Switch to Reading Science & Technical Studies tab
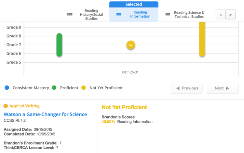This screenshot has width=244, height=153. [x=189, y=14]
